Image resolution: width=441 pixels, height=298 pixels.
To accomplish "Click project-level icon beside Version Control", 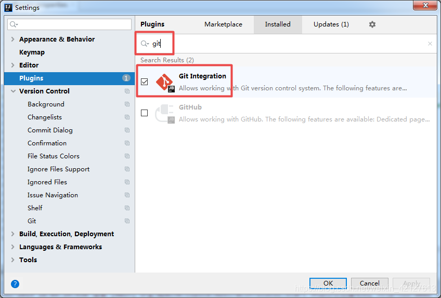I will point(127,91).
